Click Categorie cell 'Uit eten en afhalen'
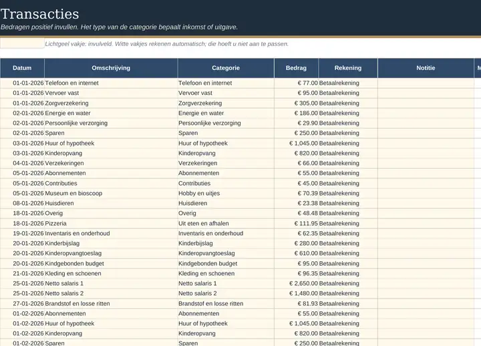The width and height of the screenshot is (481, 346). point(226,223)
